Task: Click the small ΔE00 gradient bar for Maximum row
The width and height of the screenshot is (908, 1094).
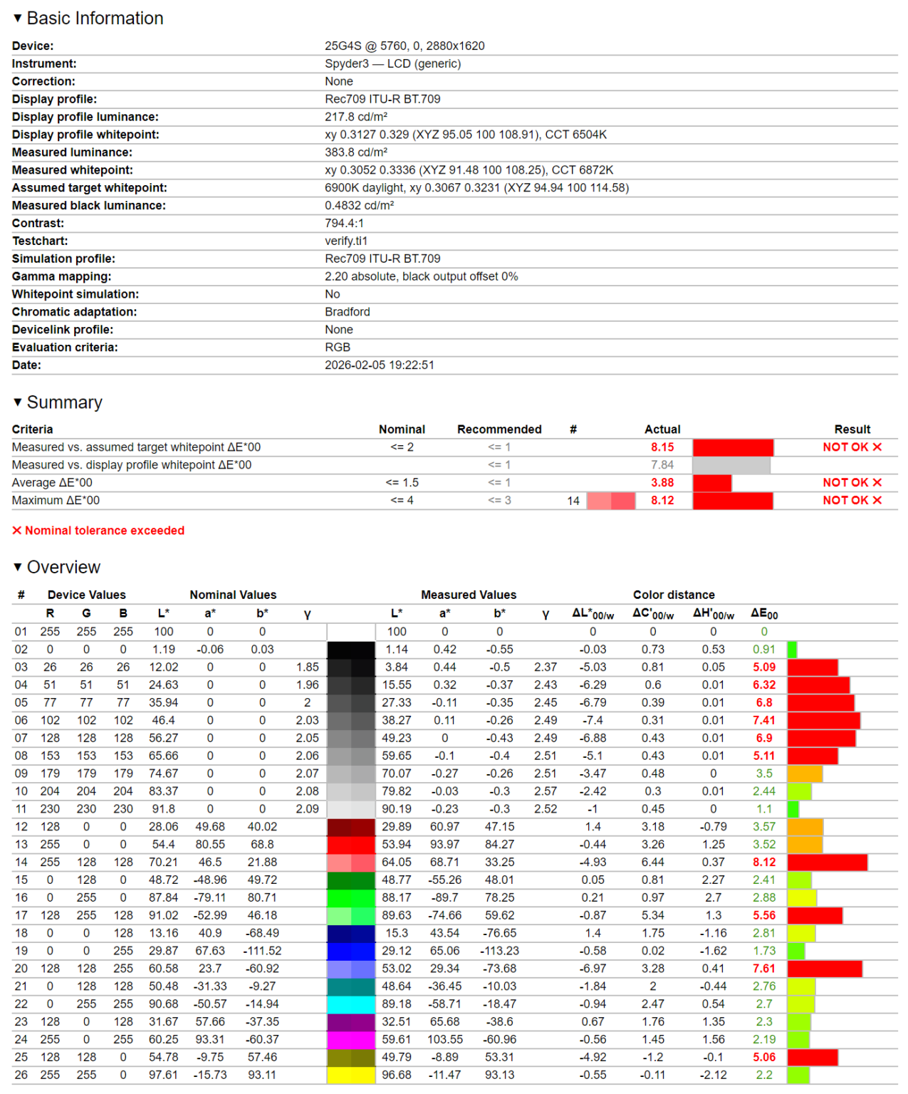Action: point(610,500)
